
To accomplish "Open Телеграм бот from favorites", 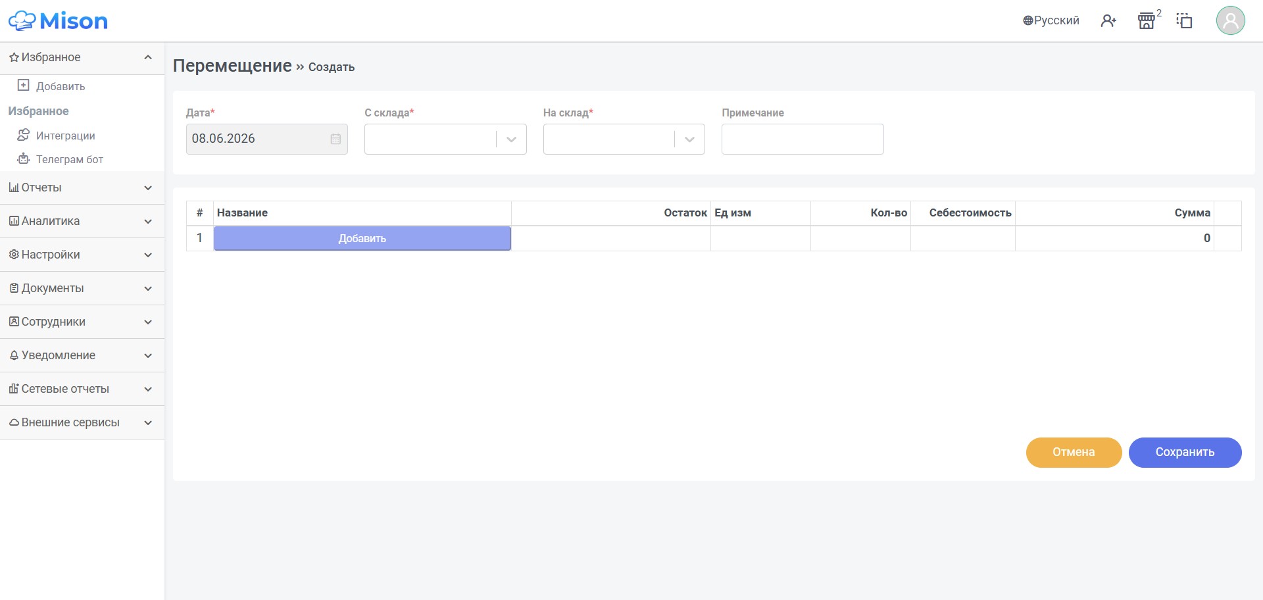I will (70, 159).
